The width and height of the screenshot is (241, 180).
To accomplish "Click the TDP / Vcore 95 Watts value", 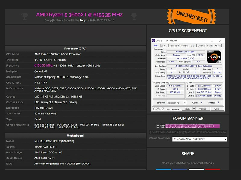I will 45,113.
